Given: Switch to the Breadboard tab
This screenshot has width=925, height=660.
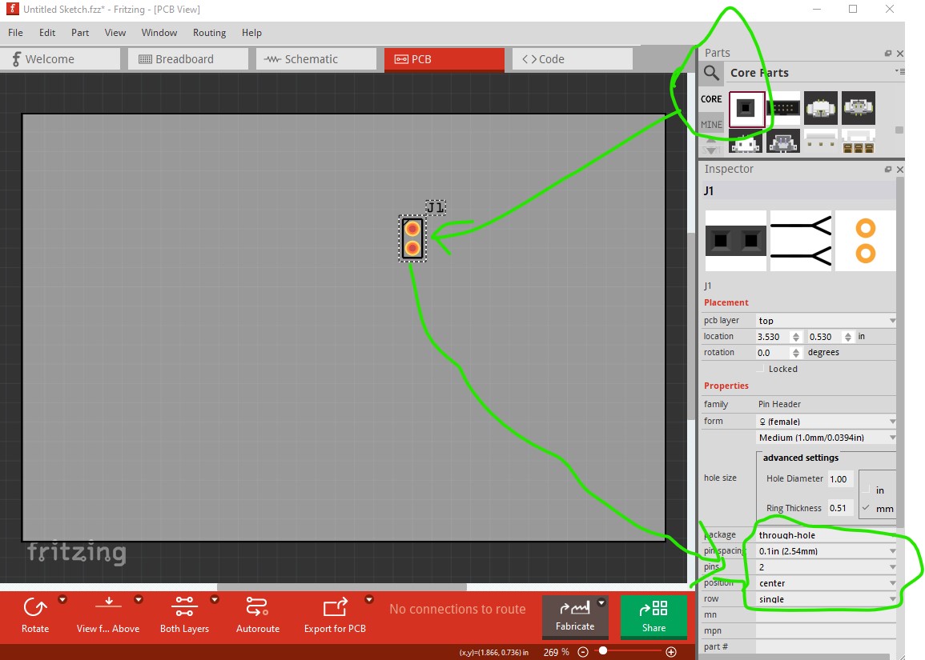Looking at the screenshot, I should point(188,59).
